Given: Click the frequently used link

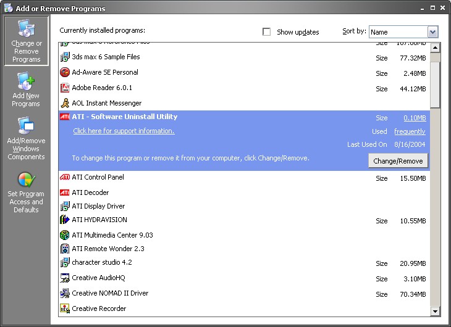Looking at the screenshot, I should pos(410,131).
